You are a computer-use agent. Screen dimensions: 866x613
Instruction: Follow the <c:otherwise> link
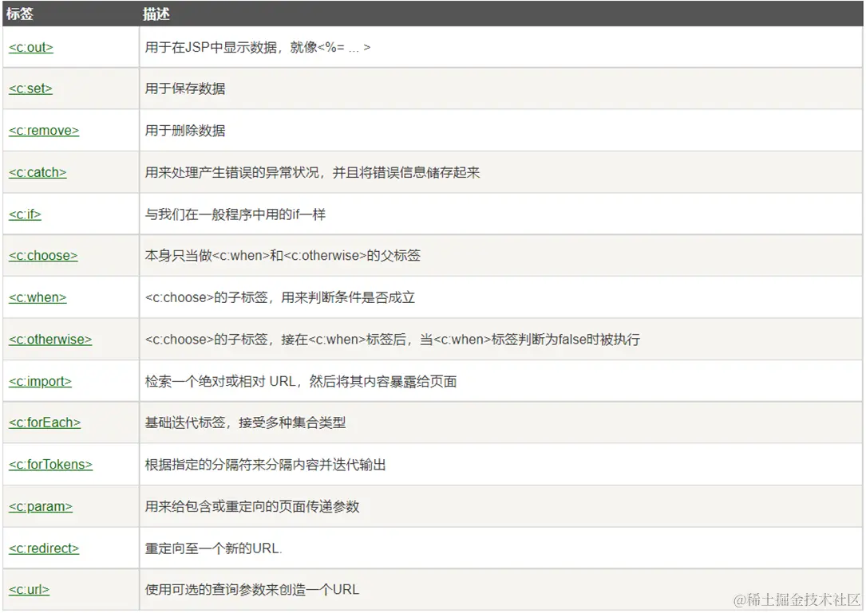point(50,340)
